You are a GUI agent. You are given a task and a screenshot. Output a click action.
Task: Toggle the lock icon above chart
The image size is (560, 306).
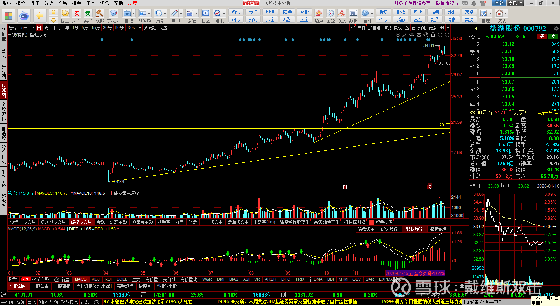click(433, 35)
